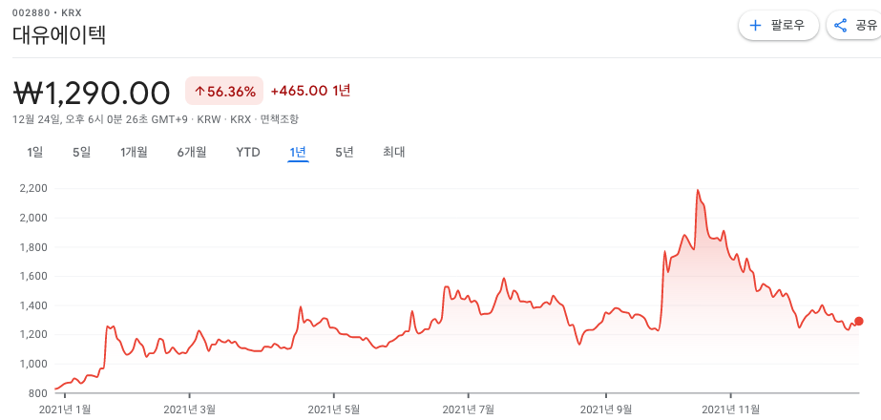Screen dimensions: 881x420
Task: Click the plus icon in 팔로우 button
Action: click(x=756, y=26)
